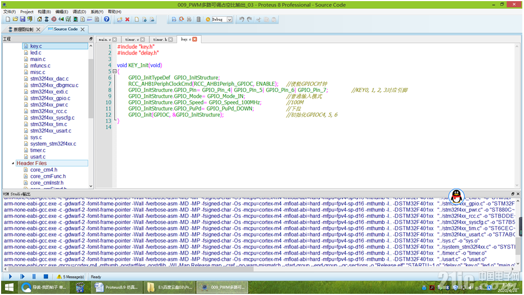The image size is (524, 295).
Task: Select core_cm4.h header file
Action: point(44,170)
